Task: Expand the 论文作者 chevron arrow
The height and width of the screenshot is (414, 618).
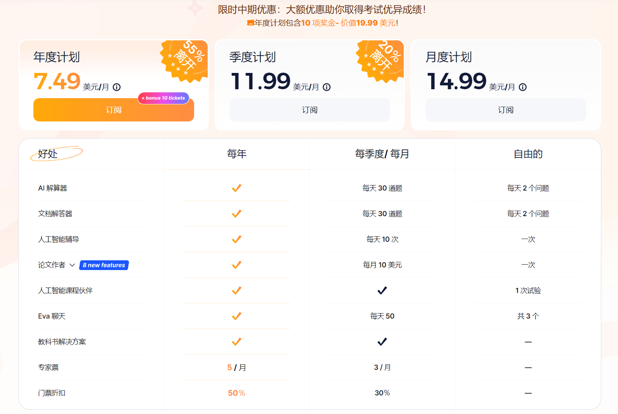Action: 72,265
